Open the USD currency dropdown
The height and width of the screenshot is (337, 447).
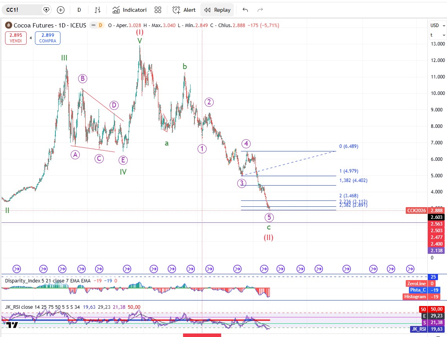tap(436, 26)
